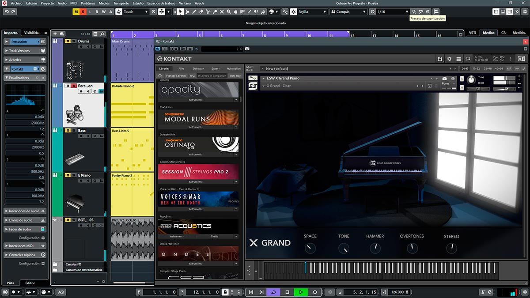Toggle AQ auto-quantize button
530x298 pixels.
pos(61,292)
